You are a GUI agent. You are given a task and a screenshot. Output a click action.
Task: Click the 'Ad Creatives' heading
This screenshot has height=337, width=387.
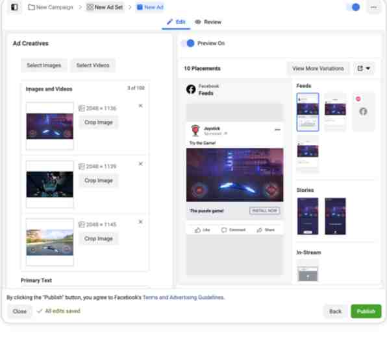pos(31,43)
